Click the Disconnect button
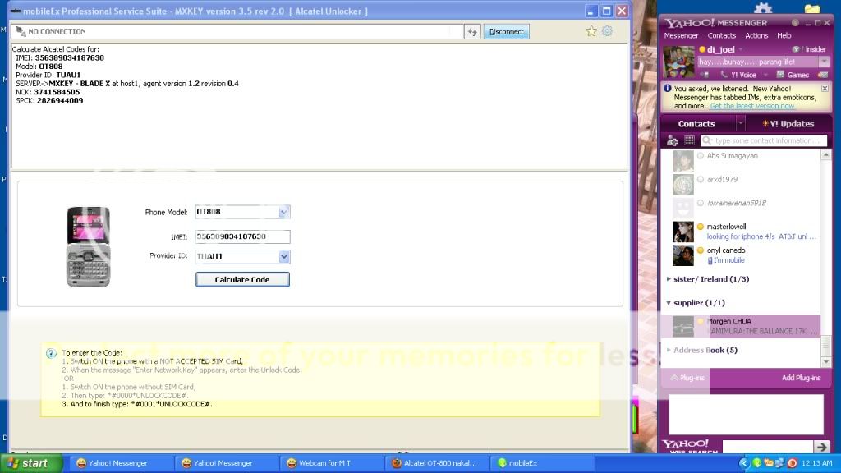 click(507, 31)
